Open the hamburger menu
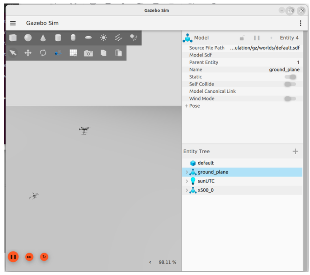Image resolution: width=310 pixels, height=275 pixels. point(13,23)
